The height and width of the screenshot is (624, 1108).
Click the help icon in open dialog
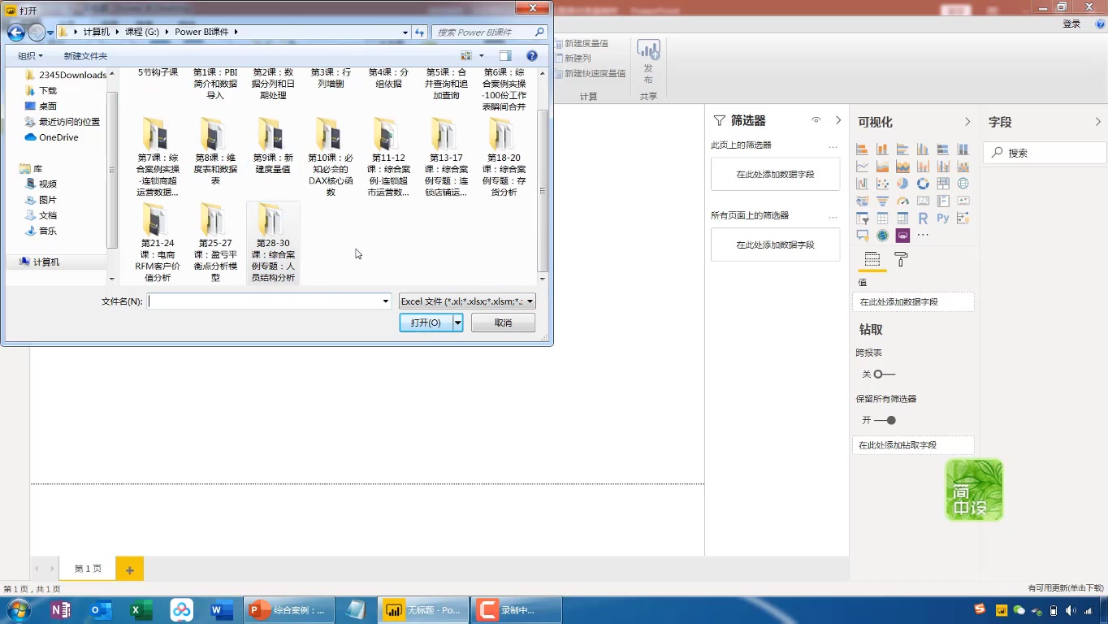click(532, 56)
